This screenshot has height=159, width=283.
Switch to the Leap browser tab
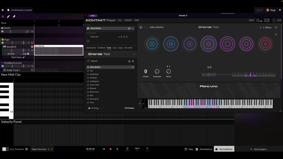pyautogui.click(x=114, y=48)
